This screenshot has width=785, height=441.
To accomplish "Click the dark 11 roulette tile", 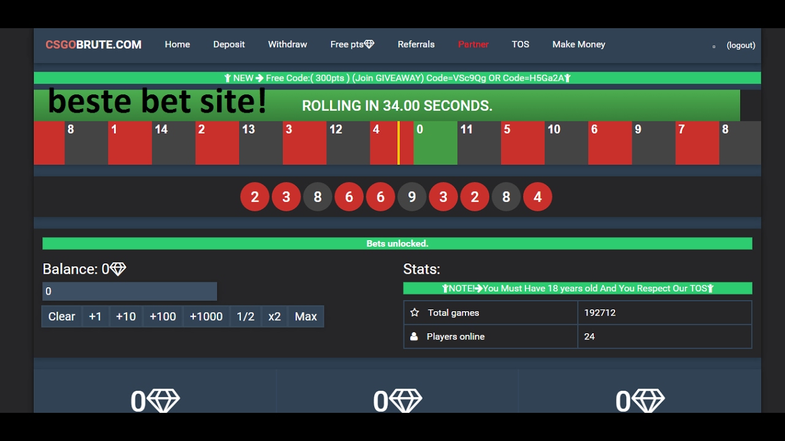I will [479, 143].
